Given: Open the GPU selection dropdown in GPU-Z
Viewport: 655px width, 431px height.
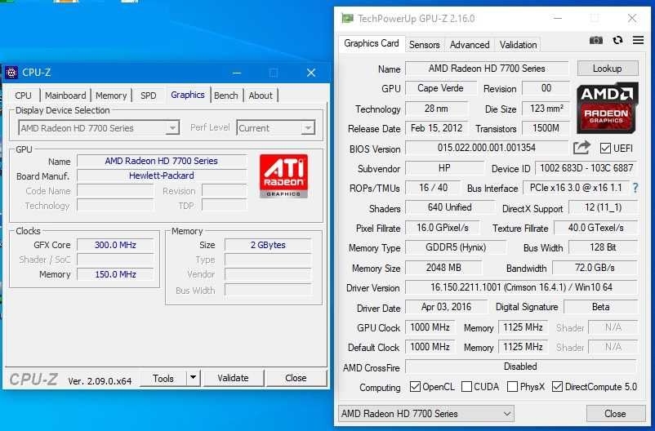Looking at the screenshot, I should [426, 414].
